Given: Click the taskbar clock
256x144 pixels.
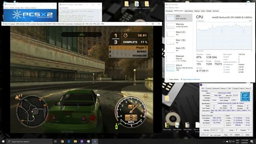Looking at the screenshot, I should [244, 141].
